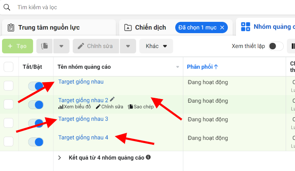Image resolution: width=295 pixels, height=171 pixels.
Task: Click the Tắt/Bật column header
Action: 32,67
